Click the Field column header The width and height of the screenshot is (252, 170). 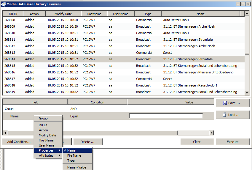[x=35, y=102]
